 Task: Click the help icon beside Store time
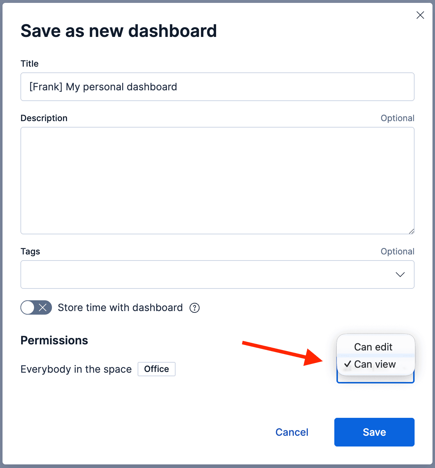point(194,308)
